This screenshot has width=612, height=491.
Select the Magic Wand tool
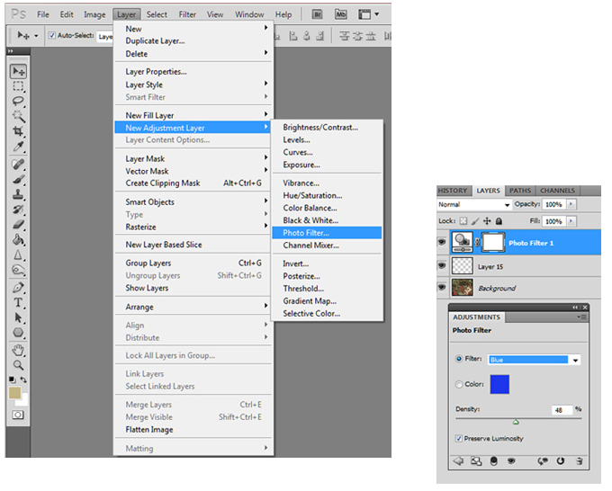[x=18, y=116]
